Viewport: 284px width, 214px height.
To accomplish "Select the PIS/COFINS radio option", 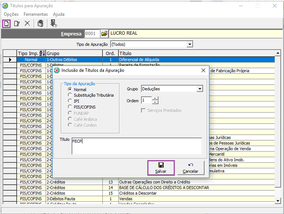I will 70,107.
